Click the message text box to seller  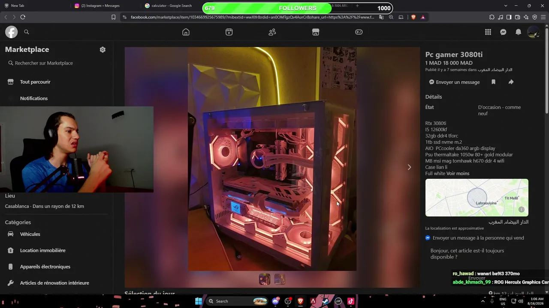pos(477,254)
